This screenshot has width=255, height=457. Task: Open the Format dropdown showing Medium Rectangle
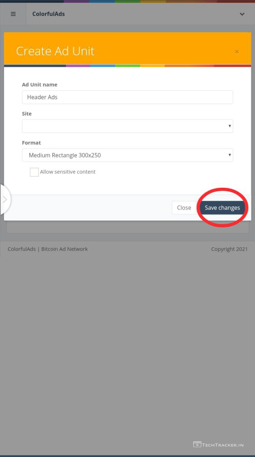[127, 155]
